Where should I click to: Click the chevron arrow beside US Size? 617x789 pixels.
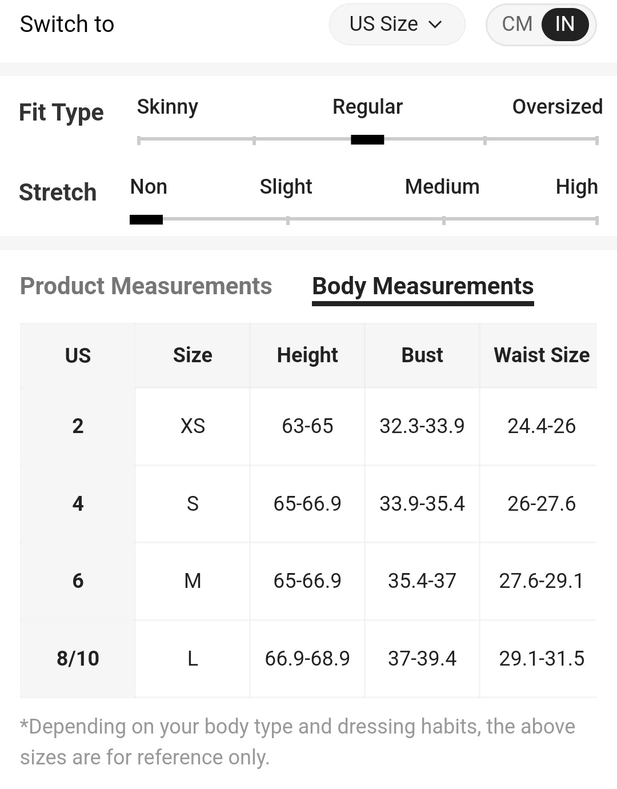[435, 25]
